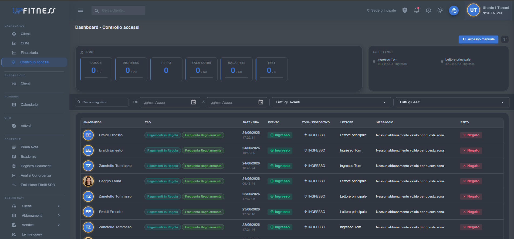Open the Tutti gli esiti dropdown
514x239 pixels.
point(452,102)
